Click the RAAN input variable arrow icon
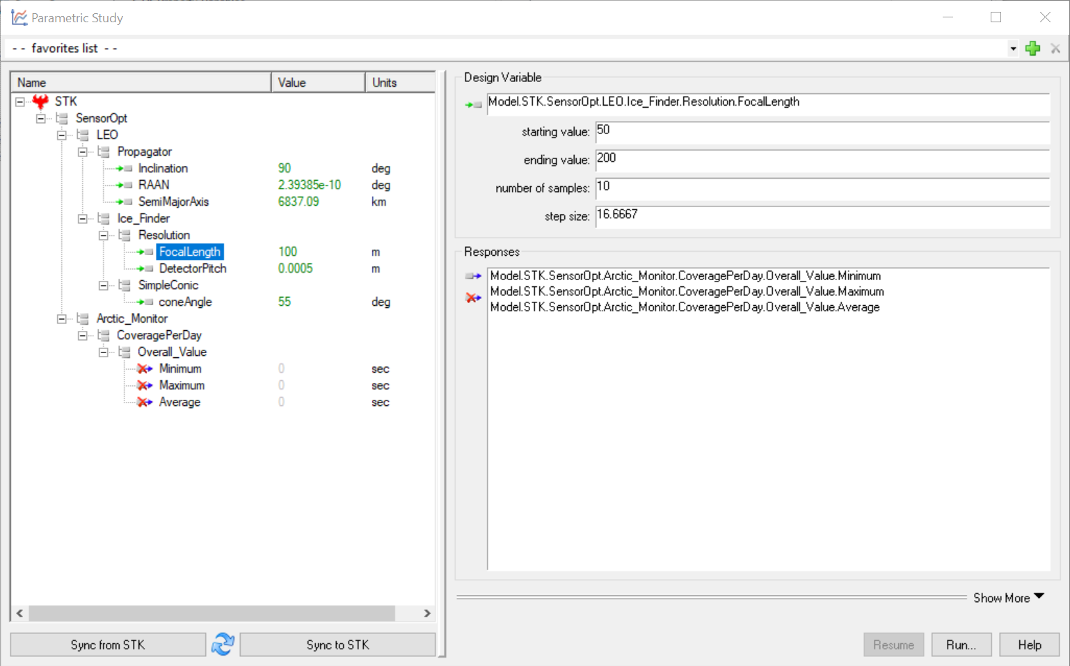The width and height of the screenshot is (1070, 666). coord(125,185)
